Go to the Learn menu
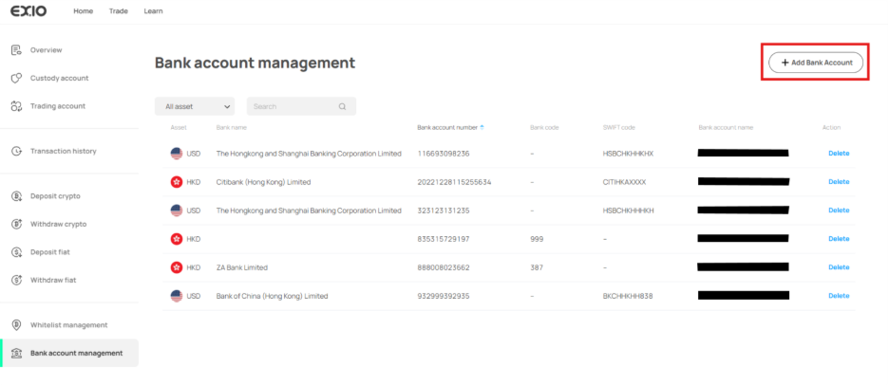This screenshot has height=385, width=889. [153, 11]
